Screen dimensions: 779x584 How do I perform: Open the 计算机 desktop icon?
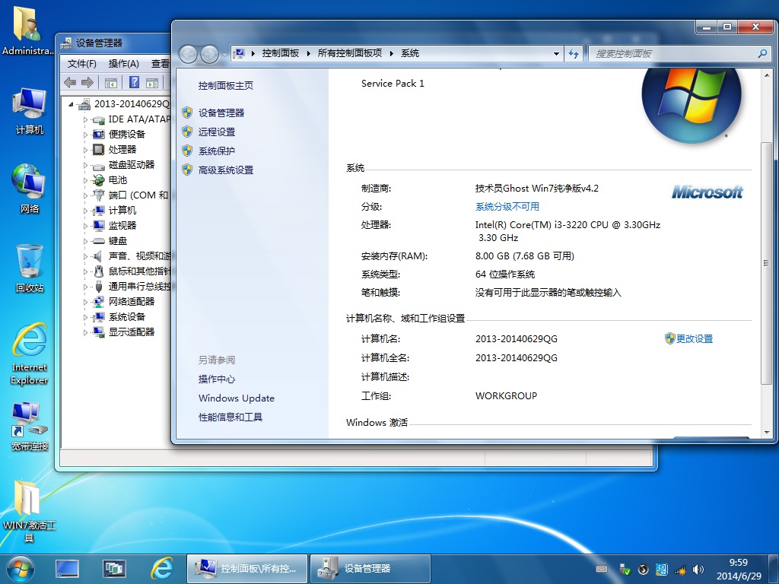pyautogui.click(x=30, y=111)
